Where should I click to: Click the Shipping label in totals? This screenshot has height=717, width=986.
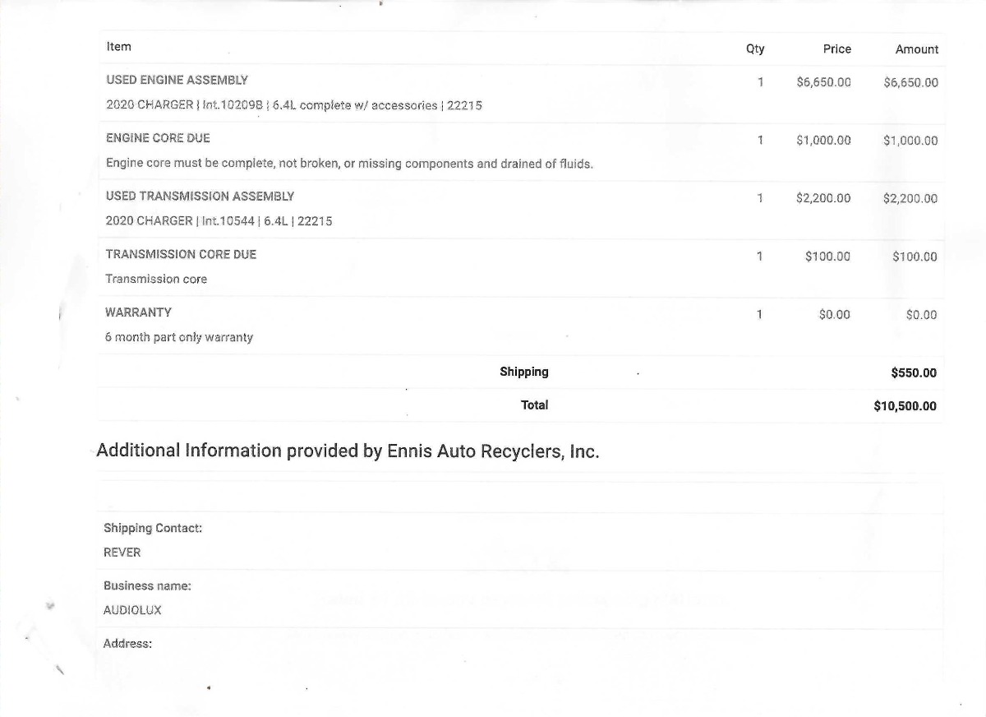coord(523,372)
